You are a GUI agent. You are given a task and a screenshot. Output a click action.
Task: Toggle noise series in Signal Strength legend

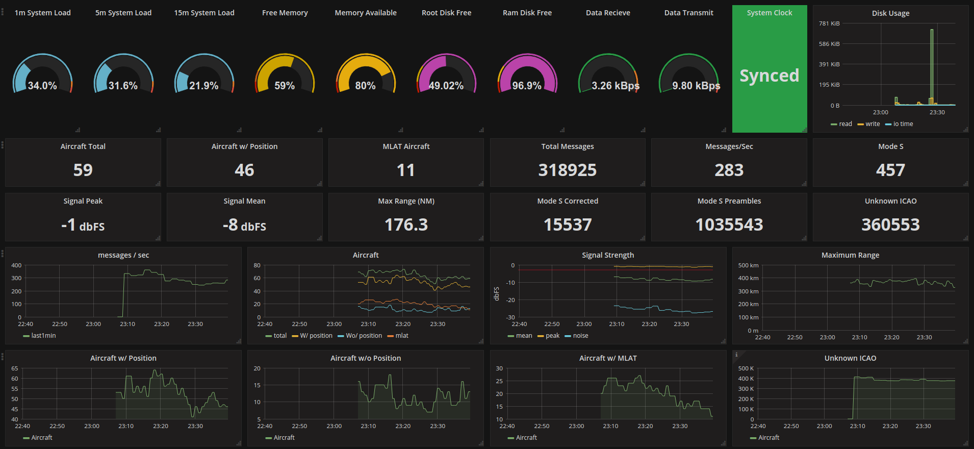[580, 336]
